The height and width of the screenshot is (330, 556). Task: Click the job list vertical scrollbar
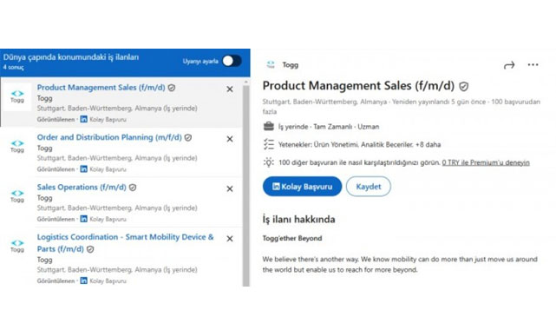pyautogui.click(x=246, y=184)
